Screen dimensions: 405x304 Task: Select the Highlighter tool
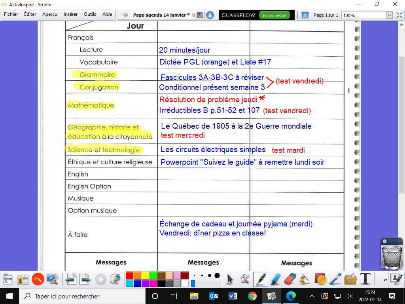(x=275, y=279)
